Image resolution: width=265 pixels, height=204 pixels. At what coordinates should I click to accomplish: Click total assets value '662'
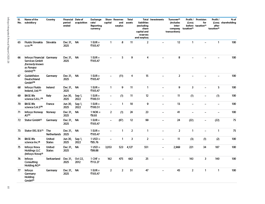point(131,159)
